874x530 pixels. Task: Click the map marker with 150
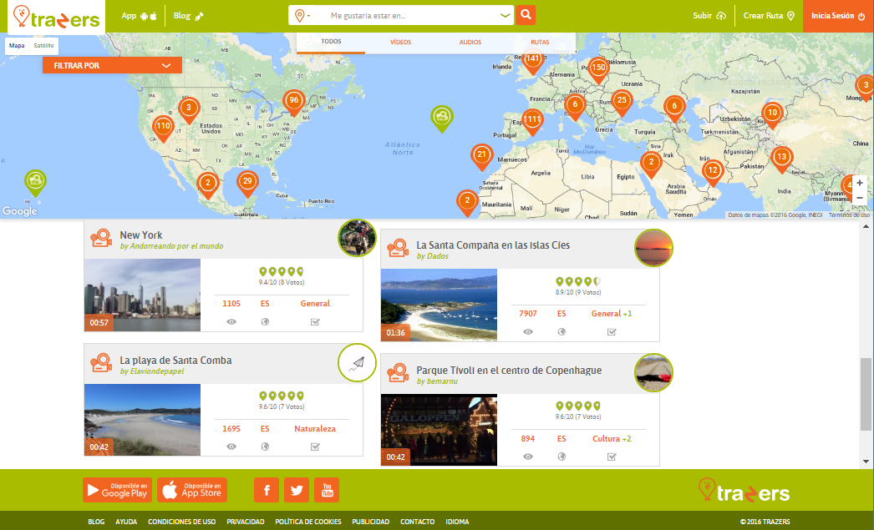coord(598,69)
